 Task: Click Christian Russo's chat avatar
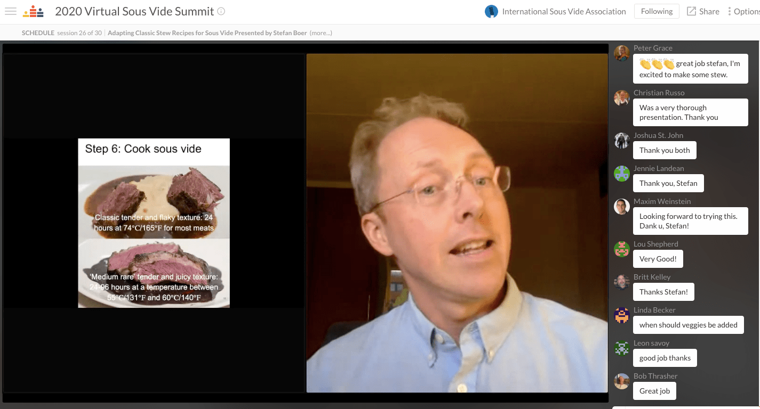(x=622, y=98)
